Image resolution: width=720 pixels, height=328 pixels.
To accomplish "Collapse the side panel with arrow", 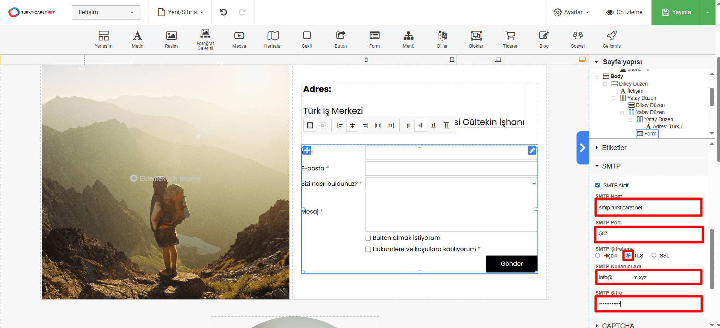I will click(x=582, y=148).
